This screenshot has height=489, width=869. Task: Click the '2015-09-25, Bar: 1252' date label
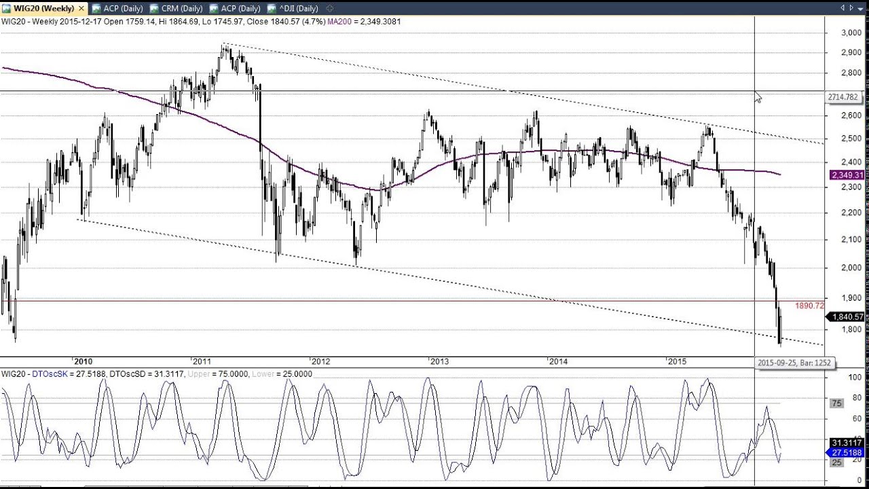coord(794,363)
